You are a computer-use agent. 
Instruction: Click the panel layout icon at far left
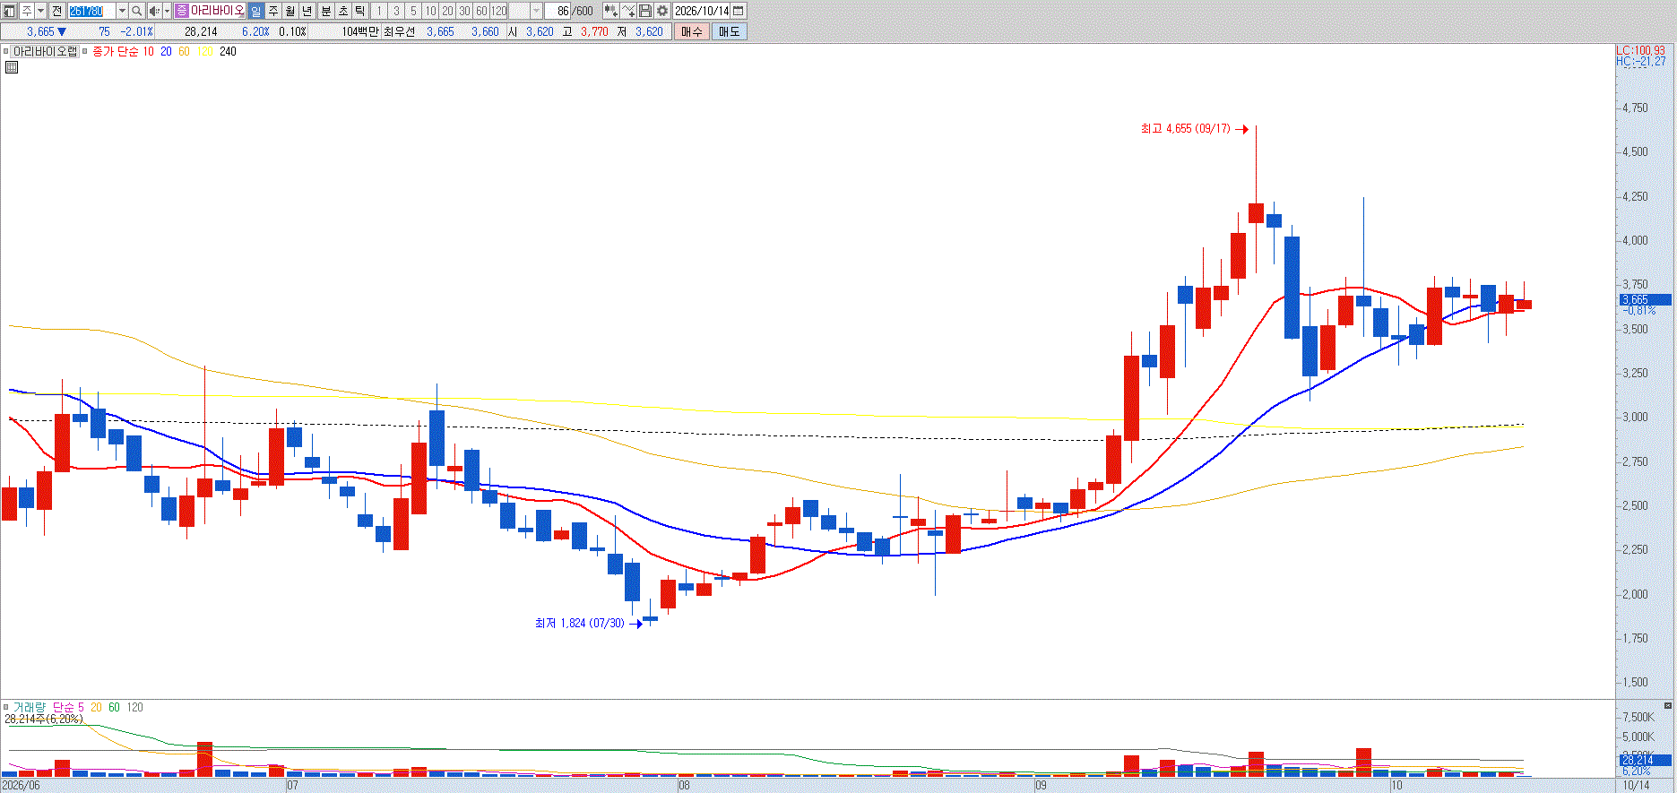(x=9, y=11)
